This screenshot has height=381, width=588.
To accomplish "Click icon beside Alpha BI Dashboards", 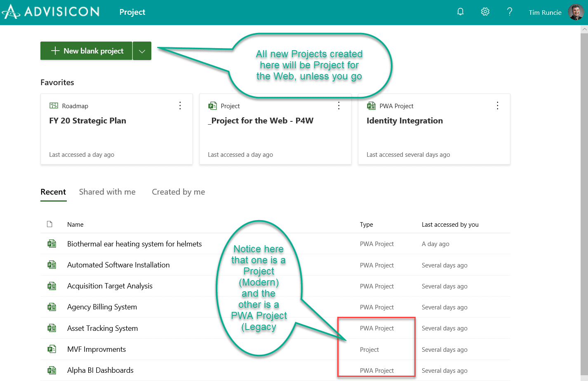I will [x=52, y=370].
